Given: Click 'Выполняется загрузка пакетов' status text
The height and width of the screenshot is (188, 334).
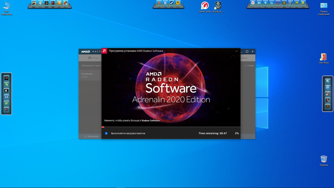Looking at the screenshot, I should (128, 133).
